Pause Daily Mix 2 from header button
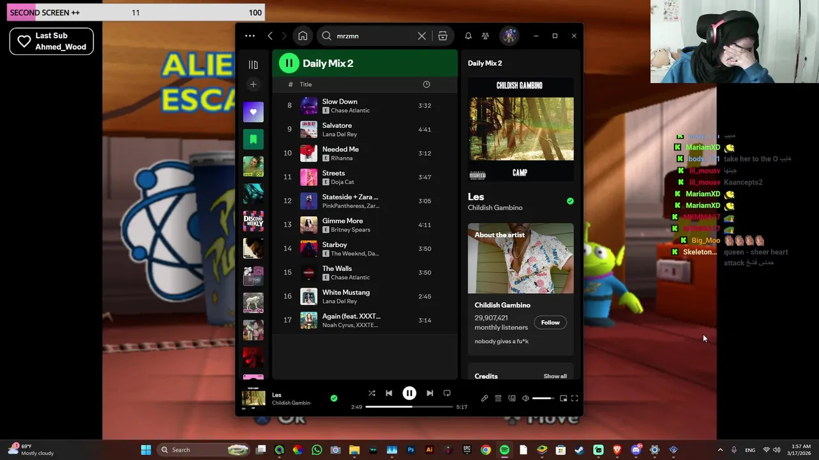 click(x=289, y=63)
